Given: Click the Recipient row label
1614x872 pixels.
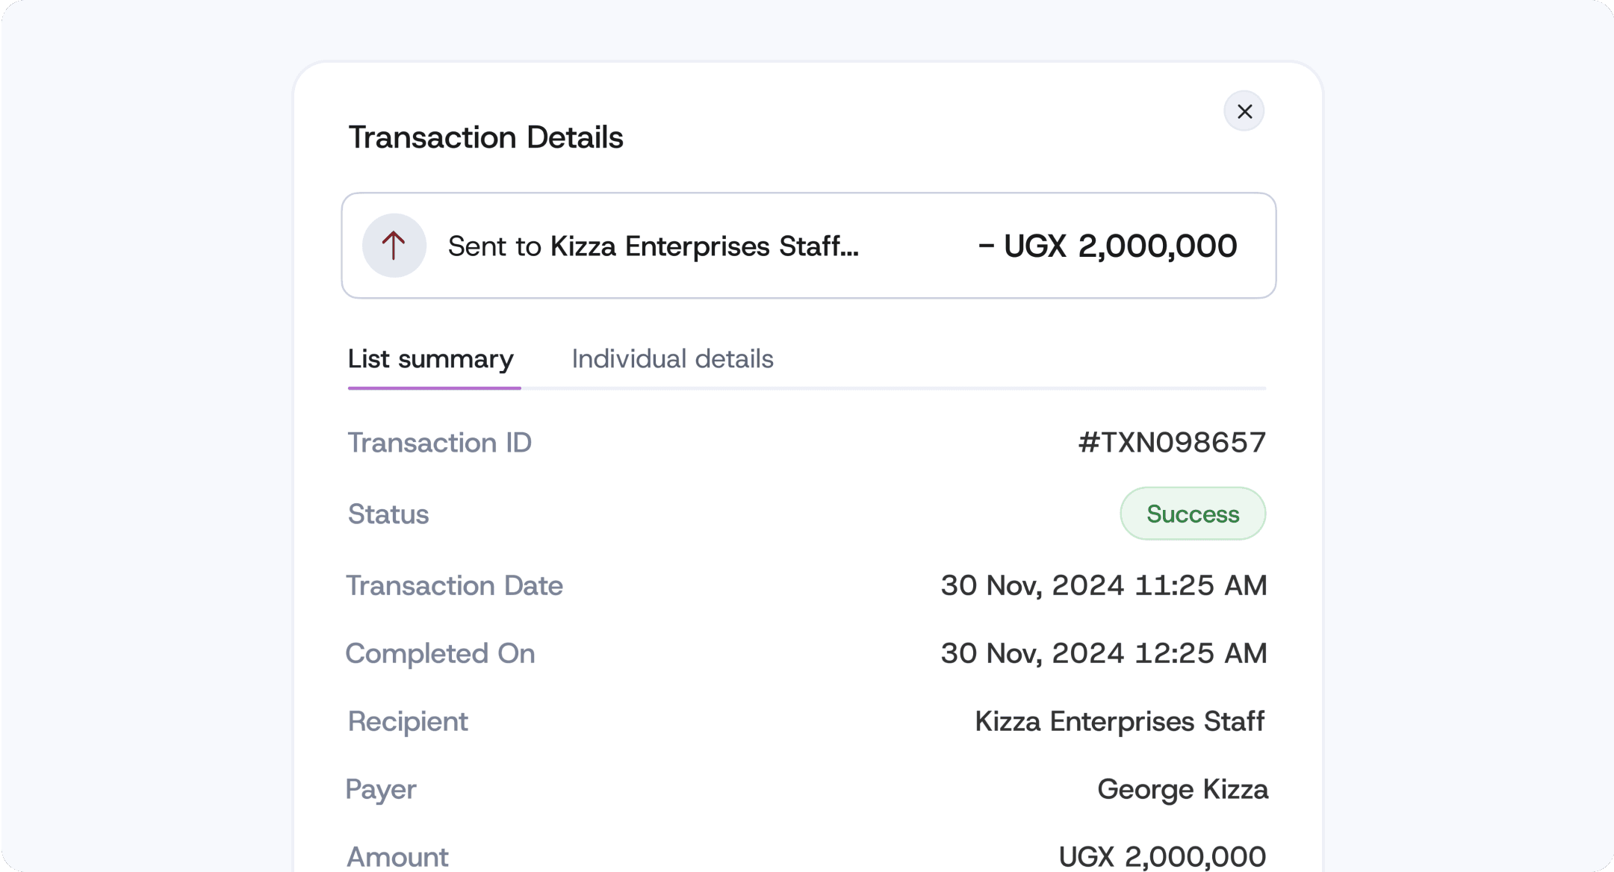Looking at the screenshot, I should point(407,721).
